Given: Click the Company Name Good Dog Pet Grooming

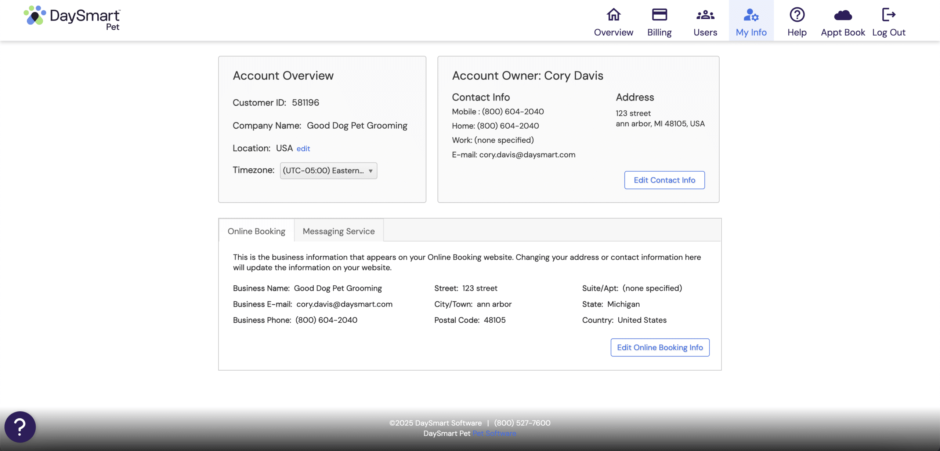Looking at the screenshot, I should [357, 125].
